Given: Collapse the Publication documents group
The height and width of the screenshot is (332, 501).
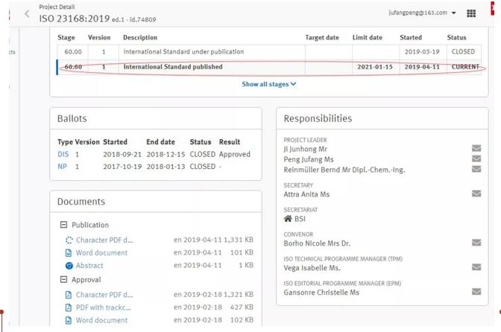Looking at the screenshot, I should point(64,225).
